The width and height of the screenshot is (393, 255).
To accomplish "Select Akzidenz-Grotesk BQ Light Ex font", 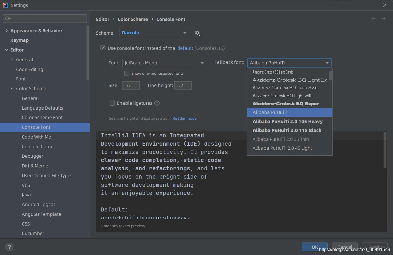I will pos(288,80).
